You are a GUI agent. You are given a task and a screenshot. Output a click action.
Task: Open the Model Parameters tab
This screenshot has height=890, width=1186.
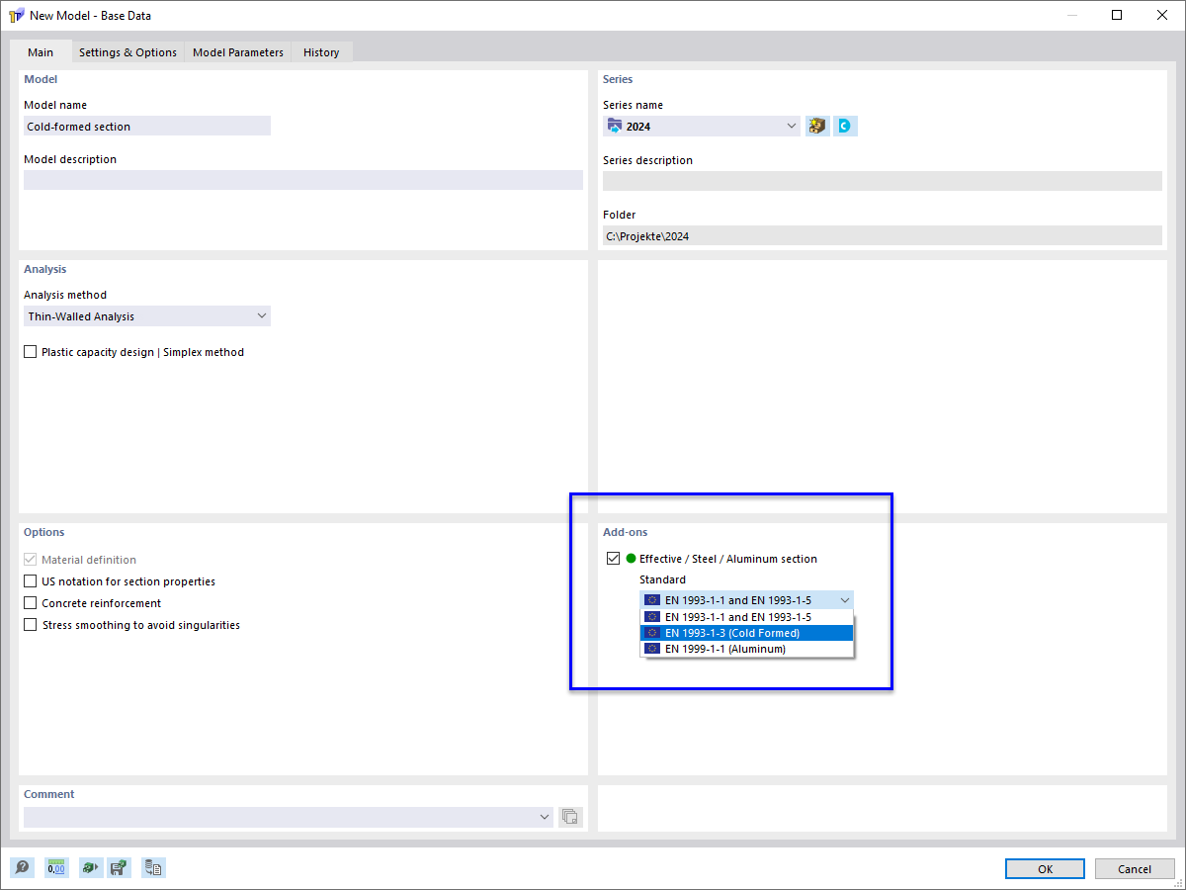pyautogui.click(x=237, y=52)
